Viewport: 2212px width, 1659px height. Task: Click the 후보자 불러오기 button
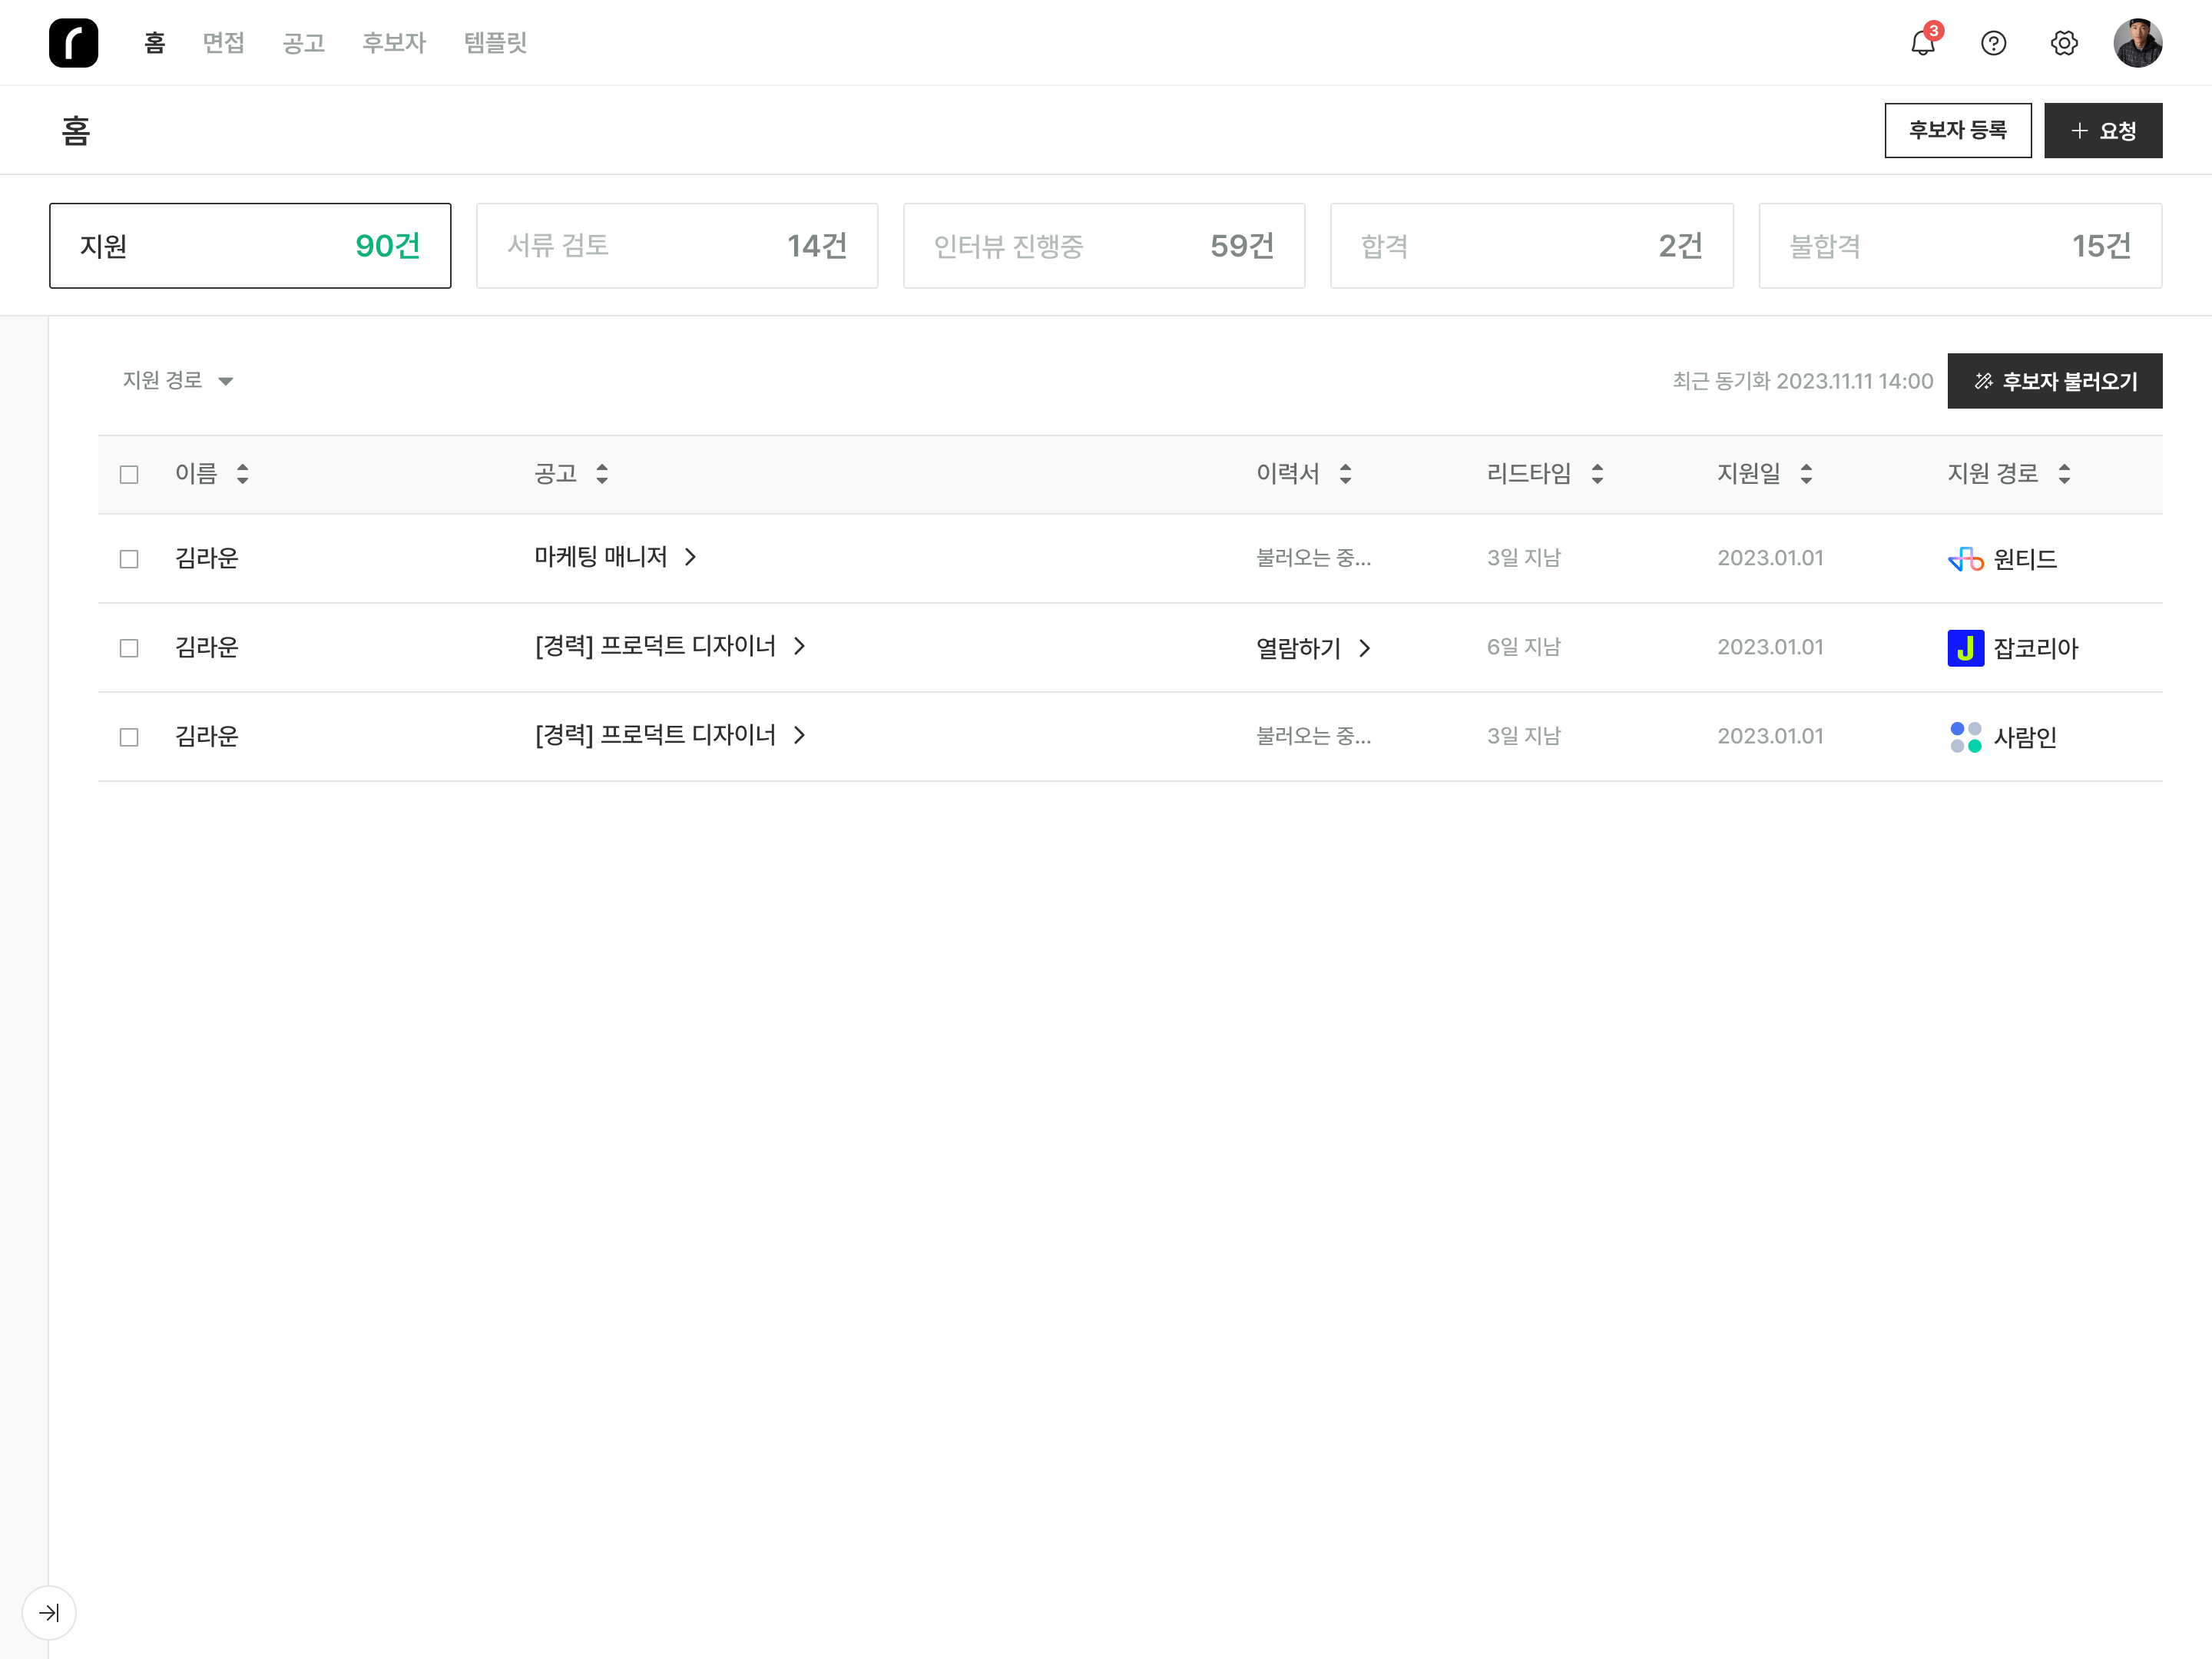click(2054, 381)
